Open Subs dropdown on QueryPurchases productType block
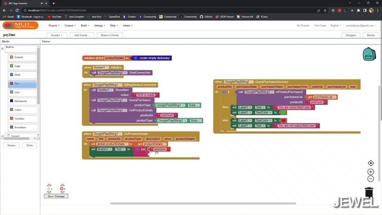This screenshot has width=382, height=215. point(194,105)
